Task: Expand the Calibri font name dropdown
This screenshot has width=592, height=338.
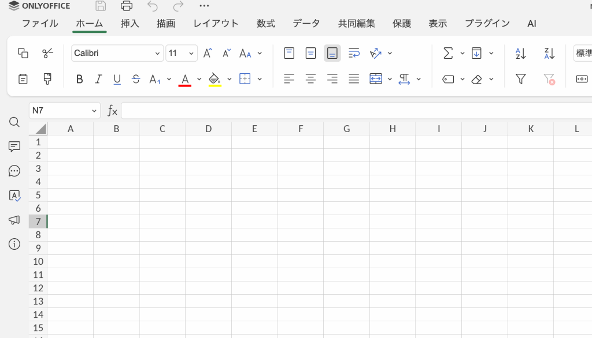Action: [157, 53]
